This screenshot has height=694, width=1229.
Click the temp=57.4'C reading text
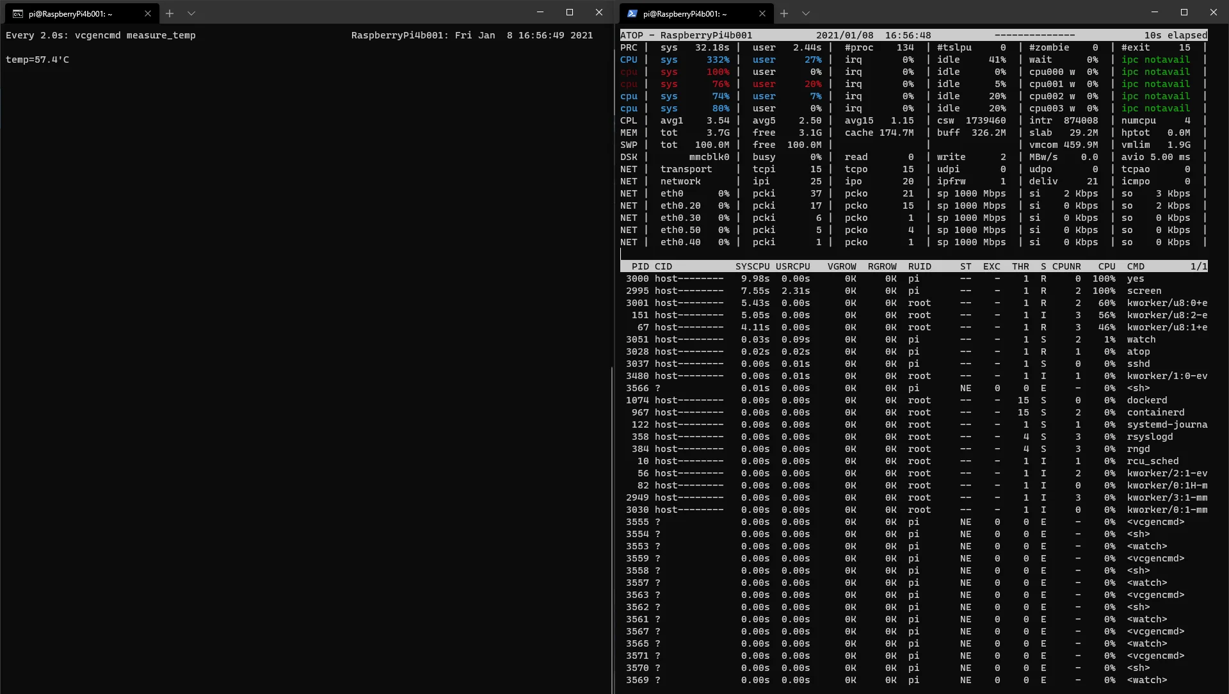(x=37, y=60)
